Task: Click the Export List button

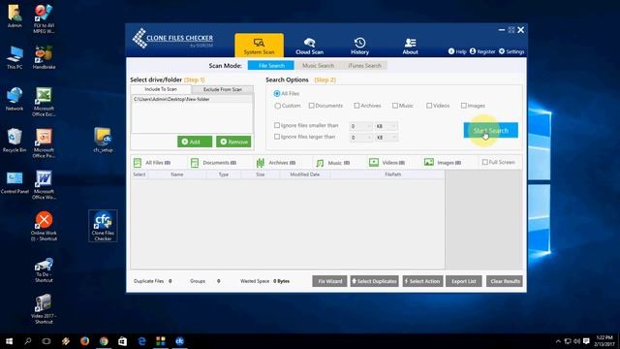Action: (x=464, y=281)
